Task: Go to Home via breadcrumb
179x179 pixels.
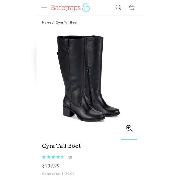Action: tap(47, 23)
